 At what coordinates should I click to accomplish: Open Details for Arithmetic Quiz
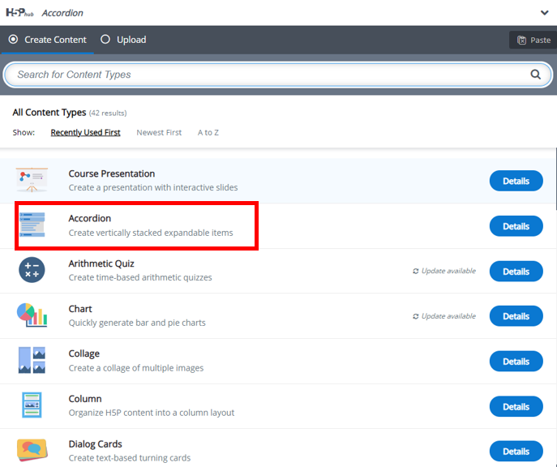click(516, 272)
